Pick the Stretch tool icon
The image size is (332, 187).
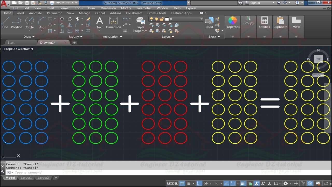pyautogui.click(x=62, y=31)
